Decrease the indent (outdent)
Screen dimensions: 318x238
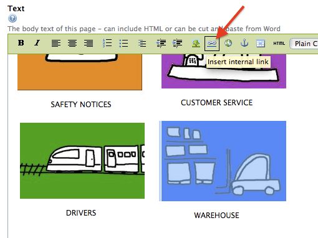(161, 43)
